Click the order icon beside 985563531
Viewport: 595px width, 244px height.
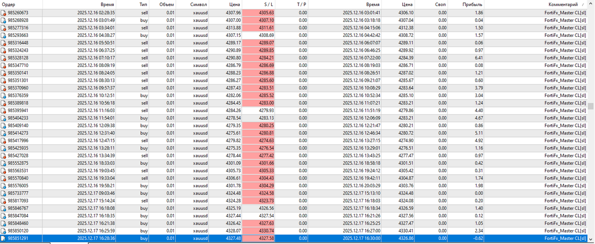click(4, 171)
